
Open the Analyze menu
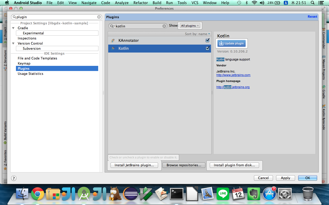coord(122,3)
